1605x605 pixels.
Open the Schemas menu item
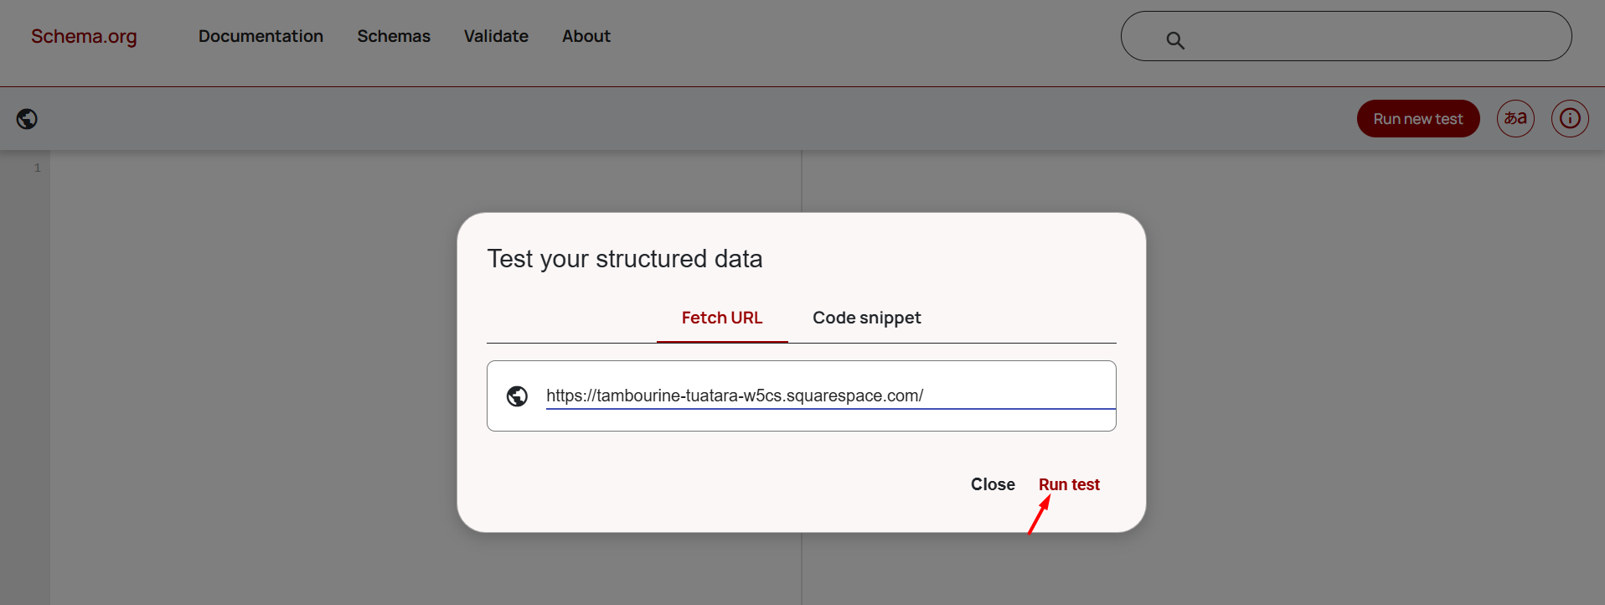click(x=394, y=36)
